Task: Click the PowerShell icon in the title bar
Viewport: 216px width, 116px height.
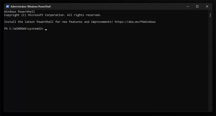Action: [x=7, y=6]
